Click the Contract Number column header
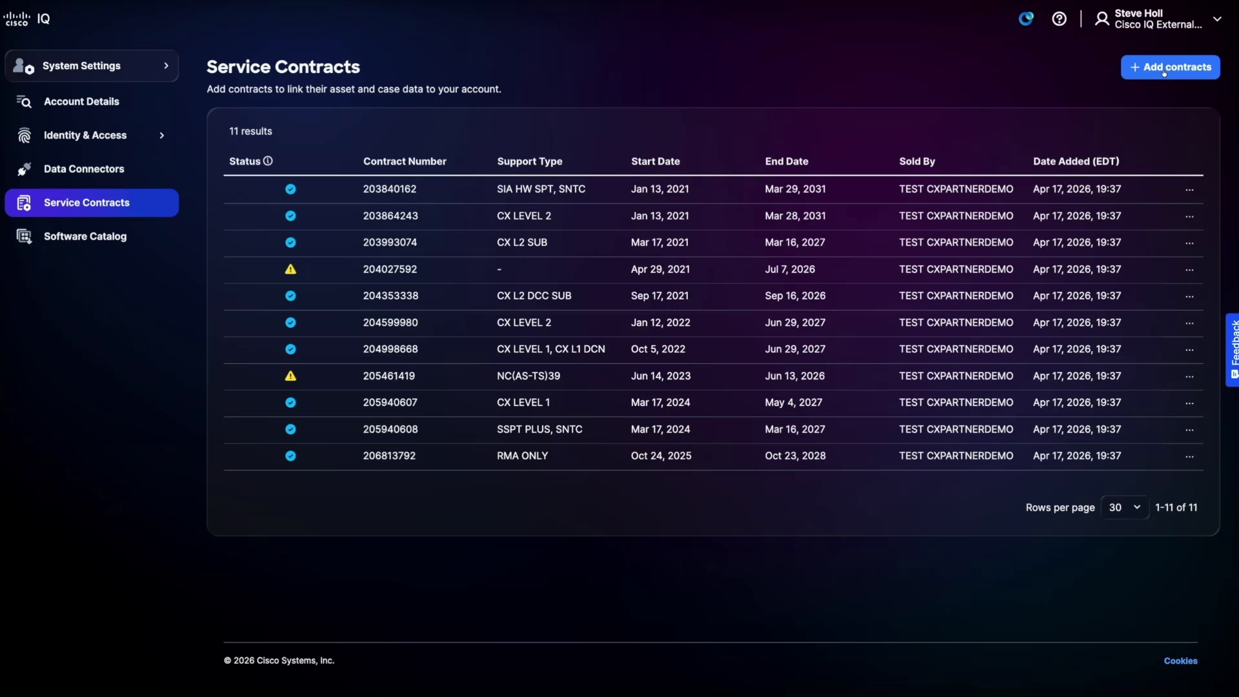This screenshot has height=697, width=1239. (405, 161)
